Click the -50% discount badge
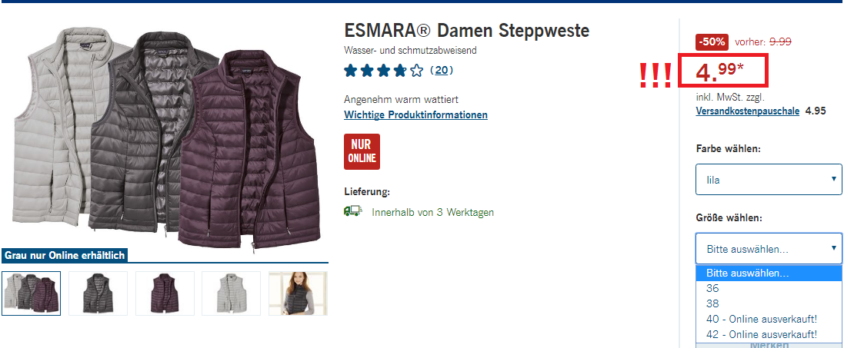844x348 pixels. coord(712,41)
